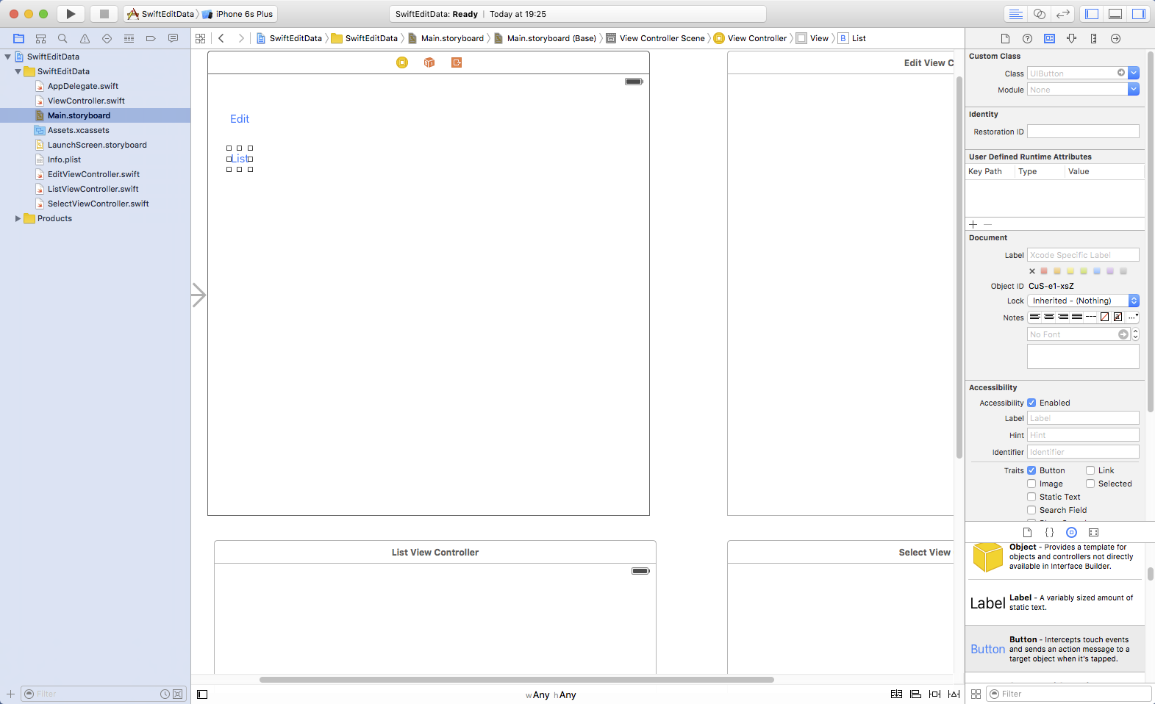Show the Assistant editor
Viewport: 1155px width, 704px height.
(1040, 14)
